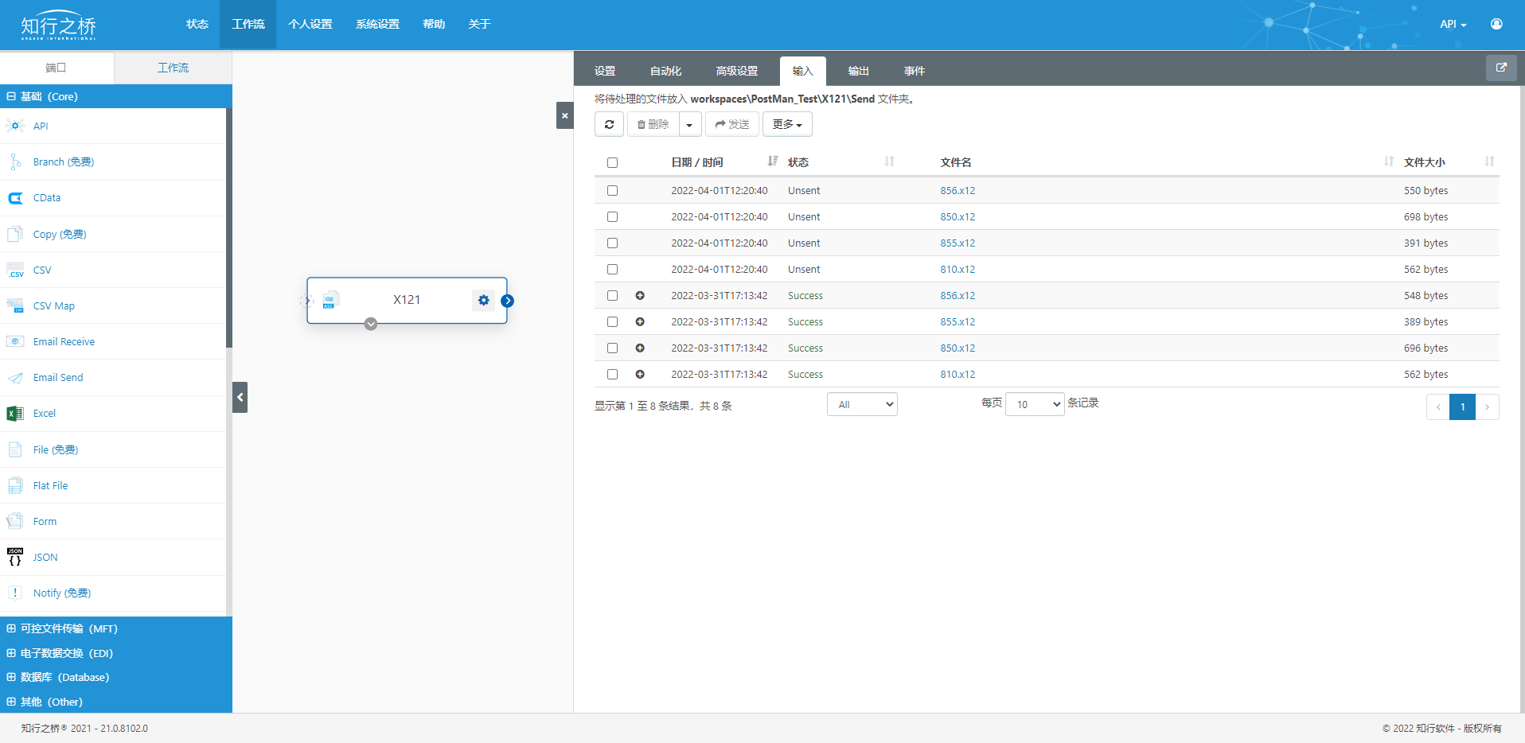The image size is (1525, 743).
Task: Click the Form connector icon
Action: click(15, 521)
